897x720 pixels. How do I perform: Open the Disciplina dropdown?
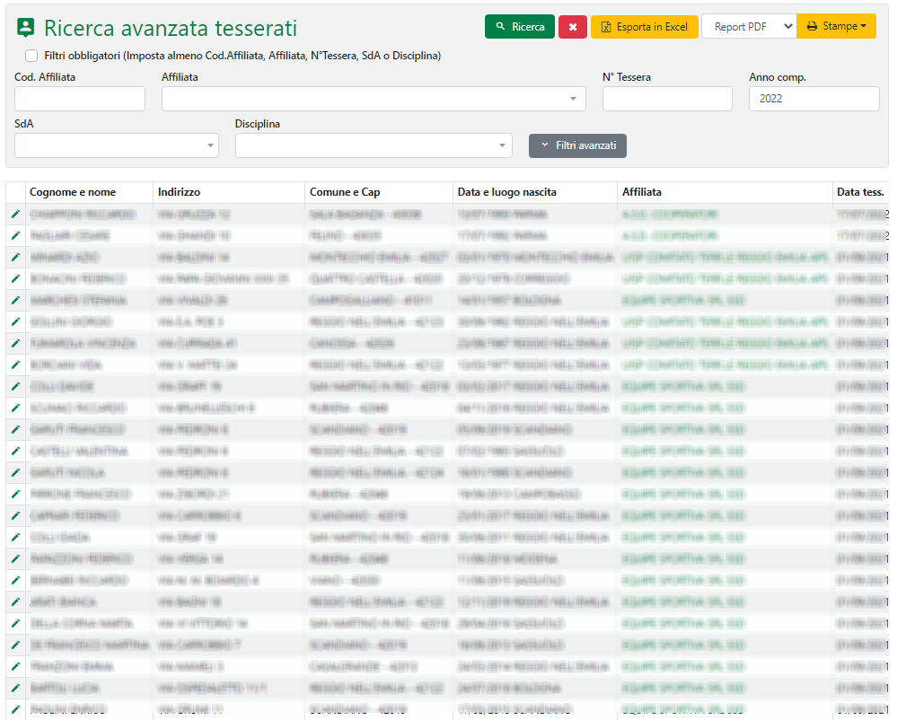click(374, 145)
